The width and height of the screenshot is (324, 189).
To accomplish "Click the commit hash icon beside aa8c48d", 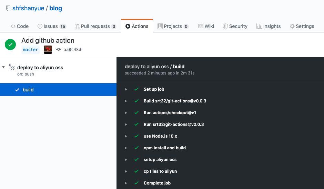I will tap(58, 50).
